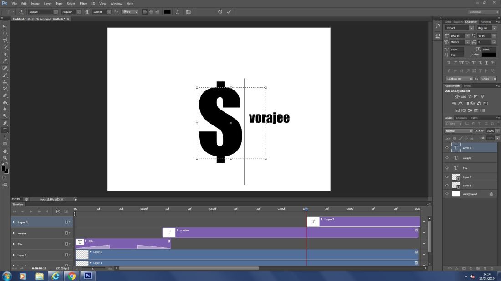Cancel current text edits icon
This screenshot has width=501, height=281.
click(x=220, y=11)
